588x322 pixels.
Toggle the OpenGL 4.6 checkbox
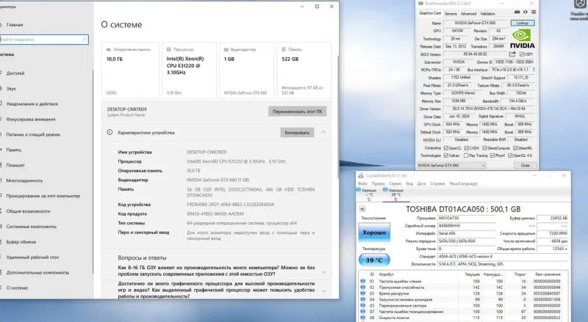coord(510,155)
